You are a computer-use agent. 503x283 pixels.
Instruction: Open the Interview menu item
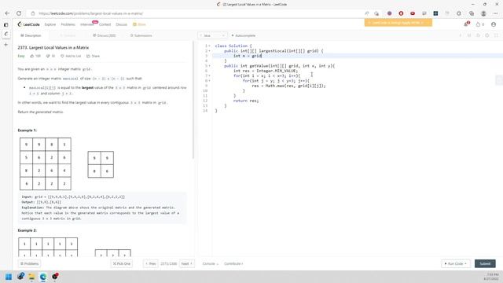[86, 24]
